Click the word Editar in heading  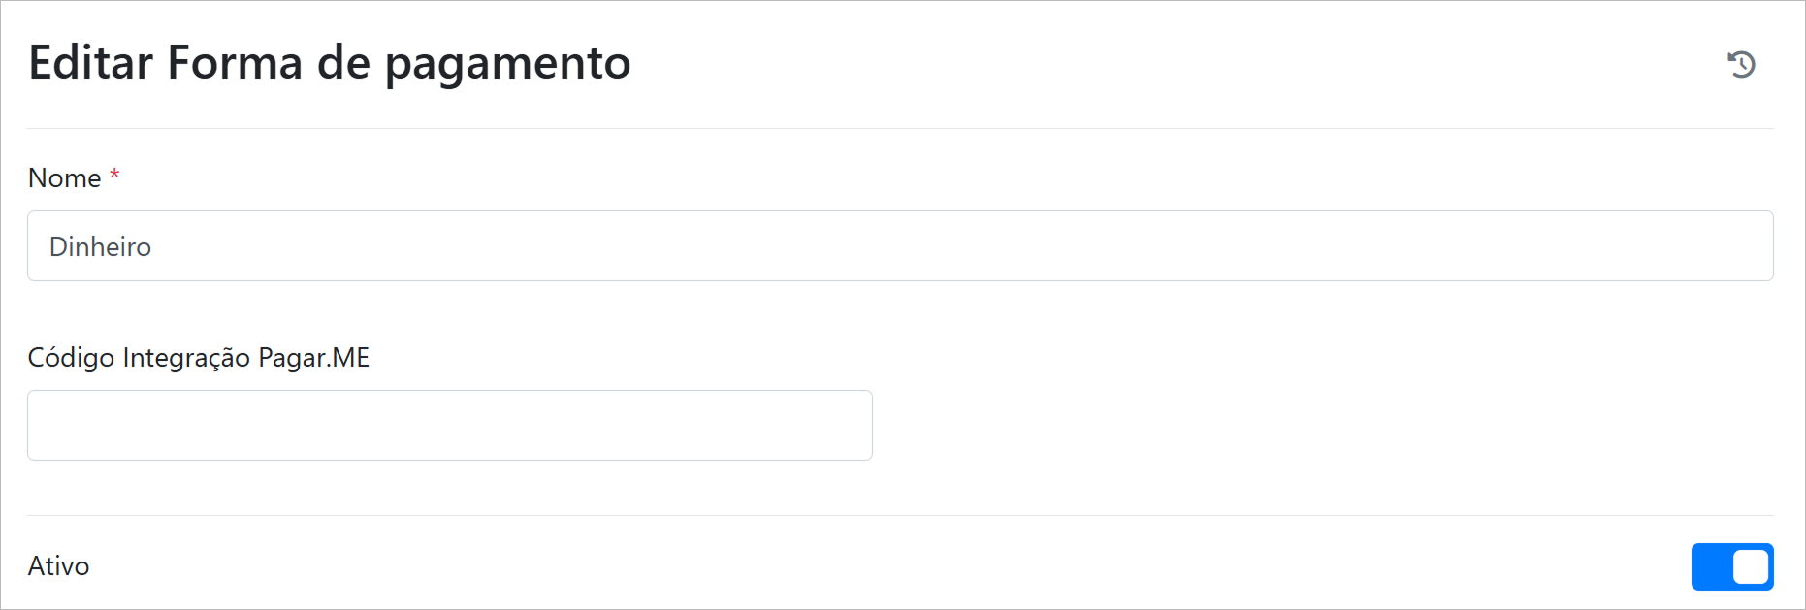[x=91, y=63]
